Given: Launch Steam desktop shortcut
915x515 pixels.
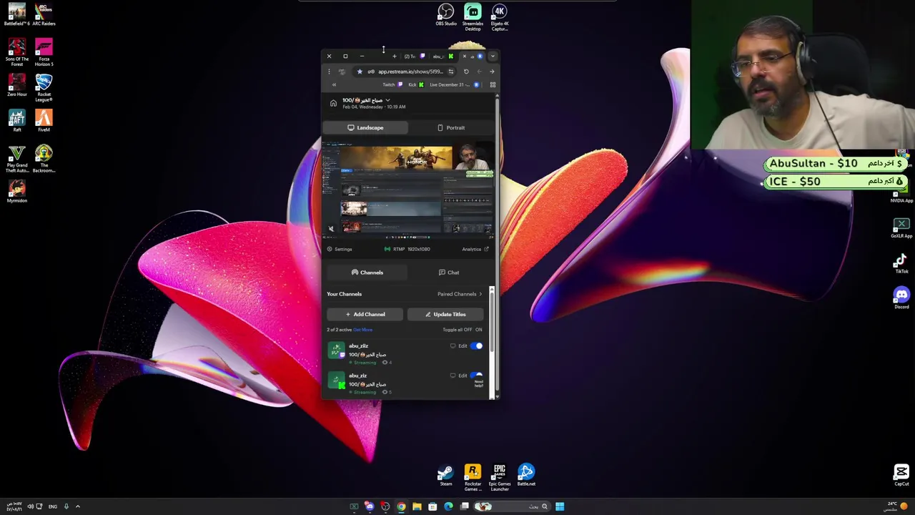Looking at the screenshot, I should point(445,476).
